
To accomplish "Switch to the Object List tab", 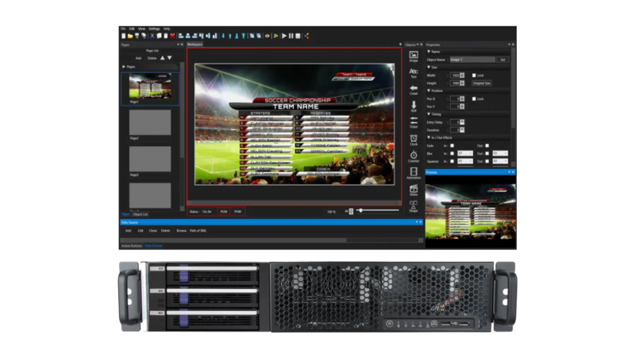I will pyautogui.click(x=140, y=214).
